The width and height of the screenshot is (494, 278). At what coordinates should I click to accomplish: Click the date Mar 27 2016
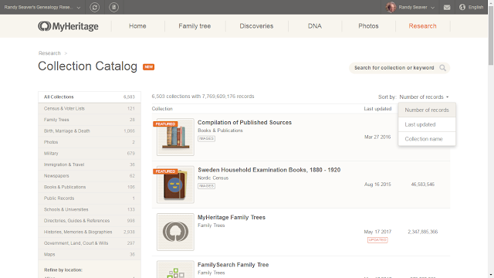pyautogui.click(x=377, y=137)
